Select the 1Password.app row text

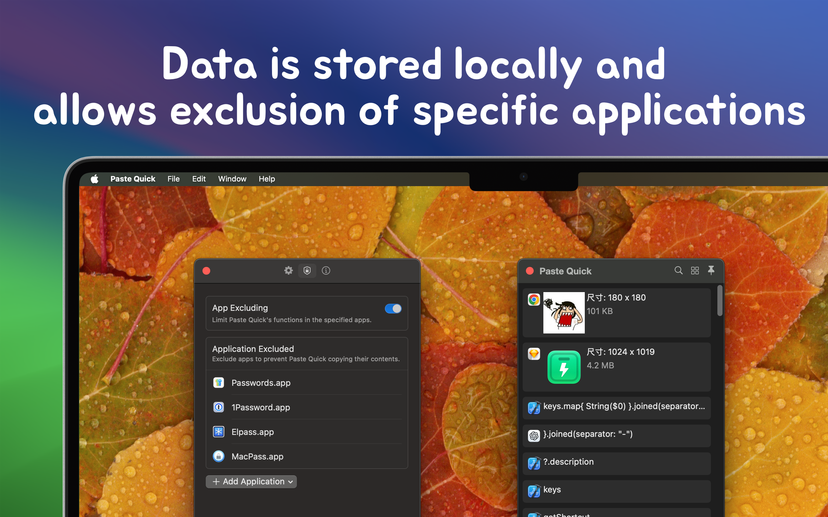[261, 407]
